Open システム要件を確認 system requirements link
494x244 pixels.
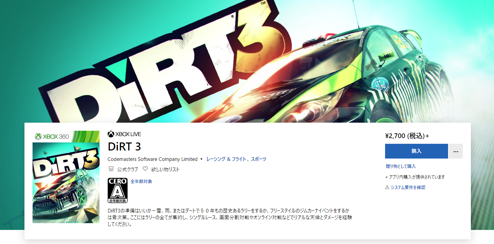(x=408, y=187)
